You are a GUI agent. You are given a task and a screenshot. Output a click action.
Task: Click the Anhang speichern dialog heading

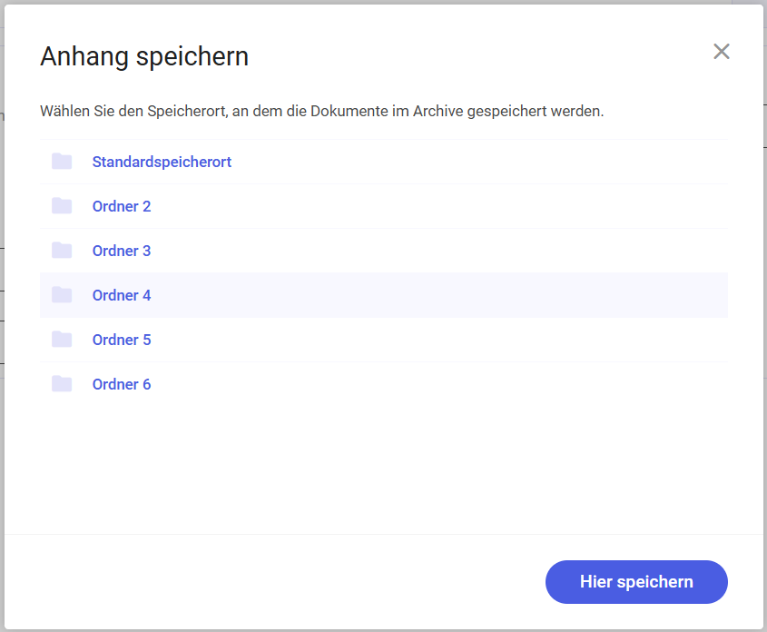(144, 56)
